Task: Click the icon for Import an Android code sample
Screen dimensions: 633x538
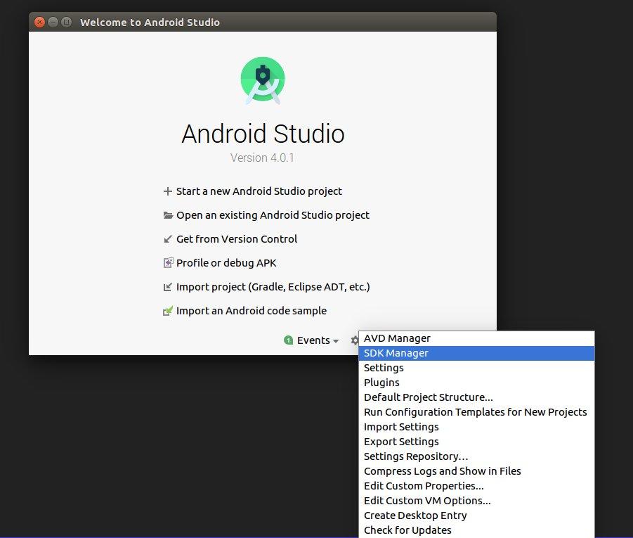Action: pyautogui.click(x=168, y=311)
